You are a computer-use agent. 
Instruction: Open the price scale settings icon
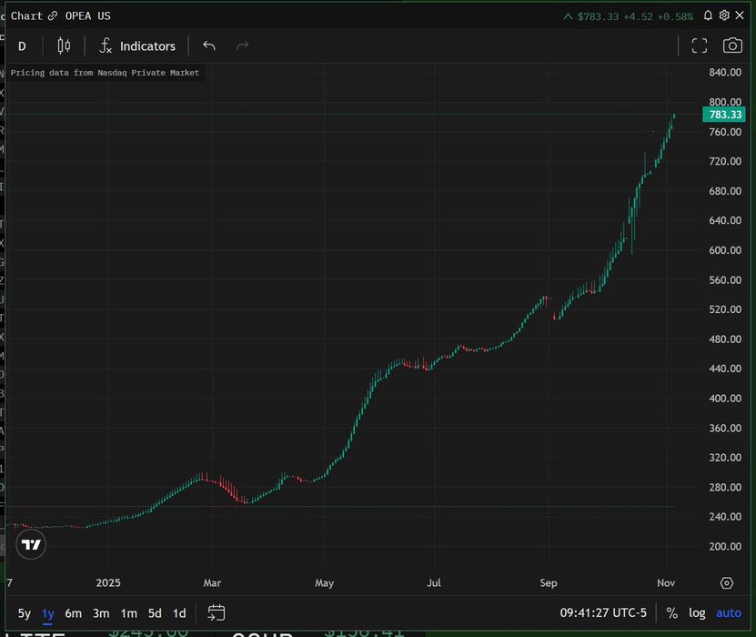[726, 582]
